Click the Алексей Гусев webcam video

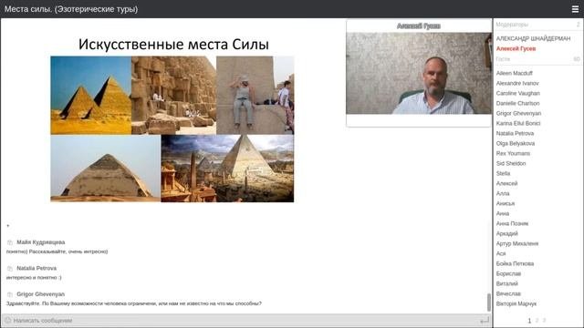pos(419,73)
